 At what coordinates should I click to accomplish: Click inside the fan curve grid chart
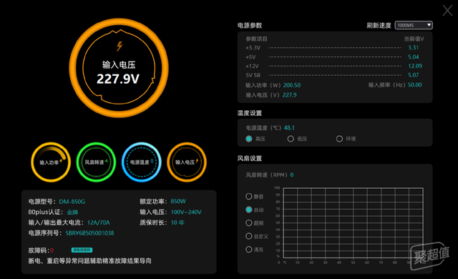353,223
